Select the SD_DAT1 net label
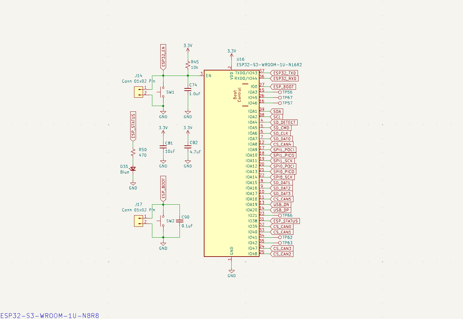This screenshot has height=319, width=463. pos(281,183)
